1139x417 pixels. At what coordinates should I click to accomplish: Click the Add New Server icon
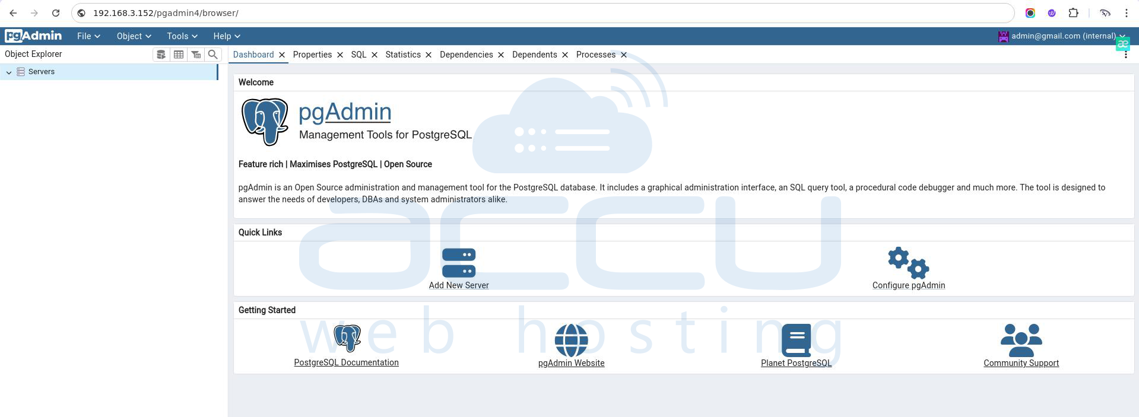pyautogui.click(x=459, y=263)
